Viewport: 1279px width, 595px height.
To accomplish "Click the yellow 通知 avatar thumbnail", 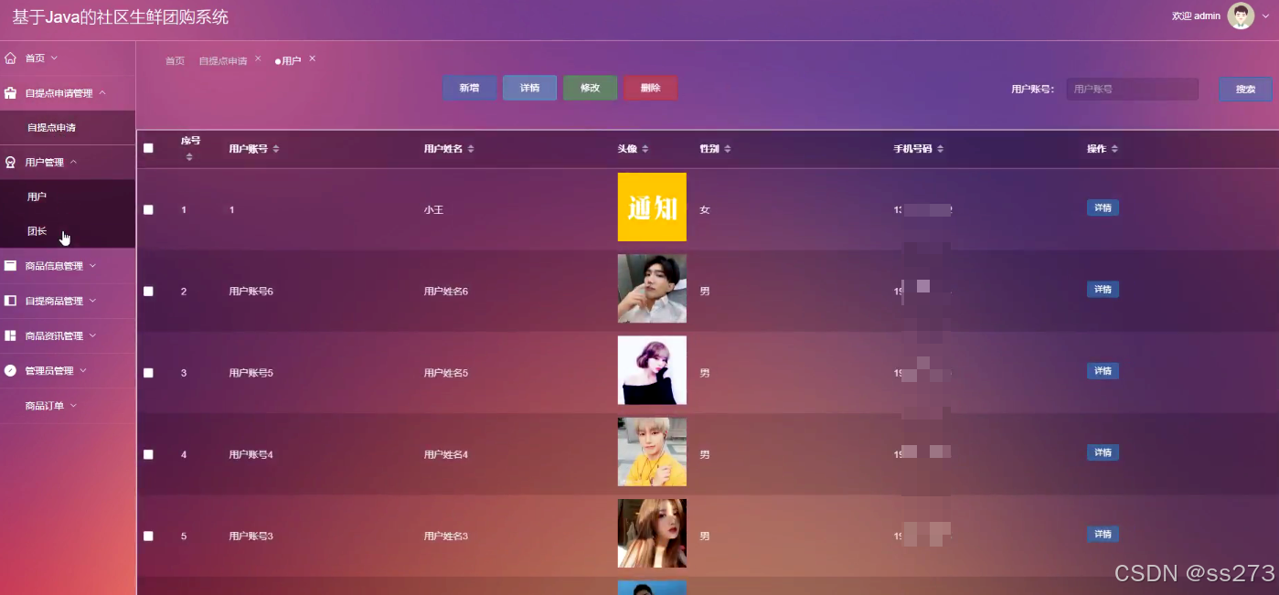I will (652, 207).
